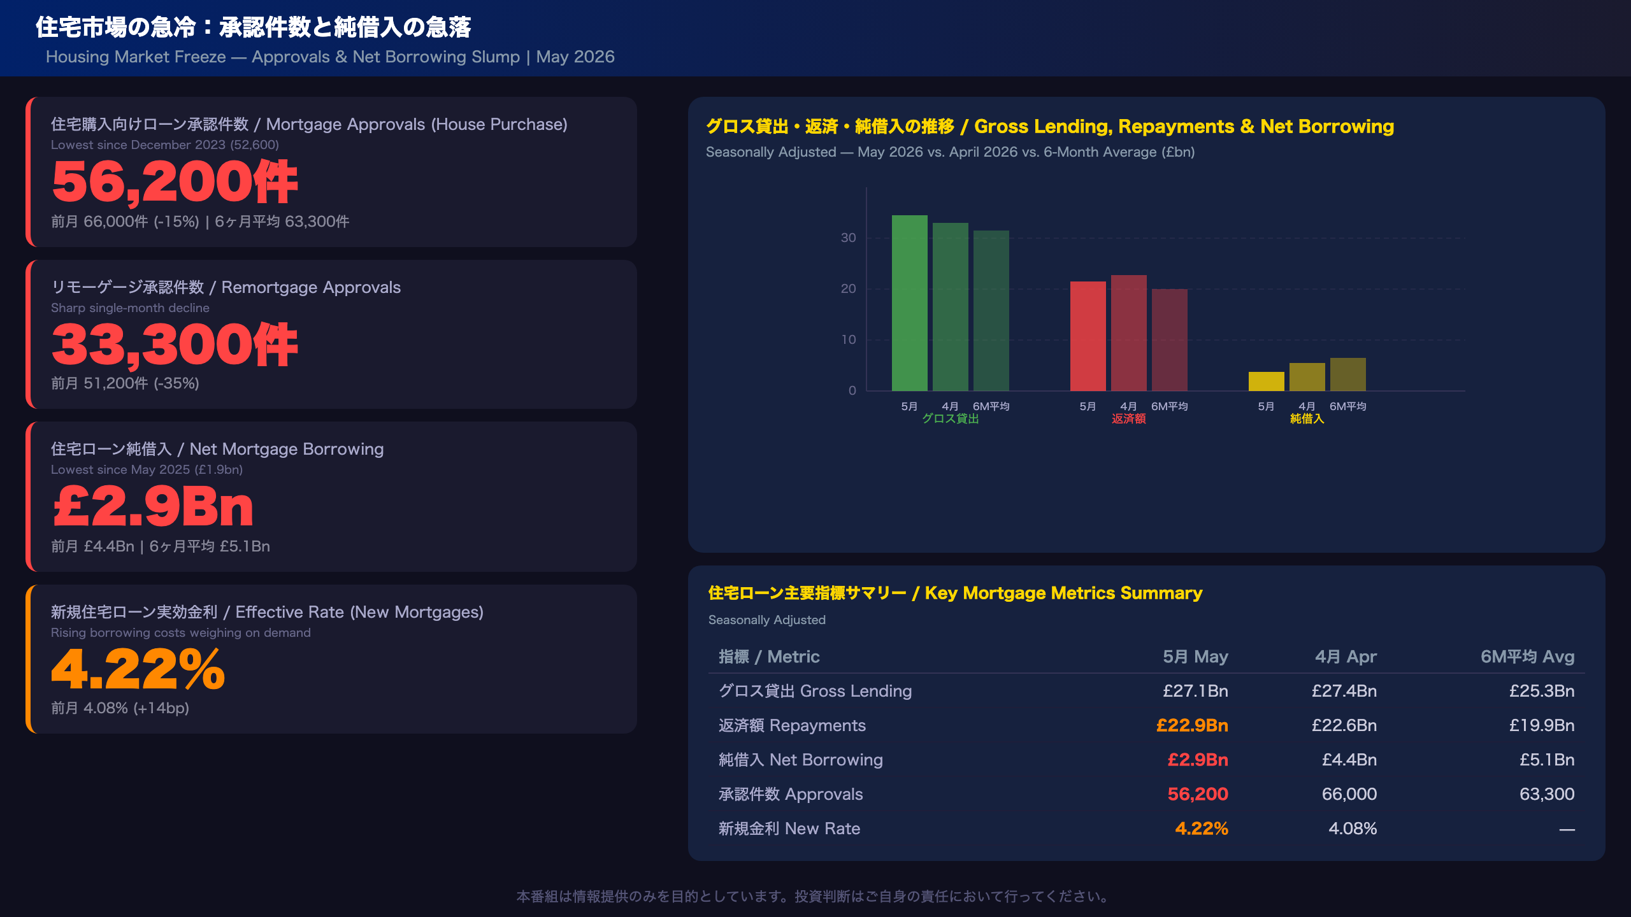The width and height of the screenshot is (1631, 917).
Task: Select the 6M平均 Avg column header
Action: [1527, 657]
